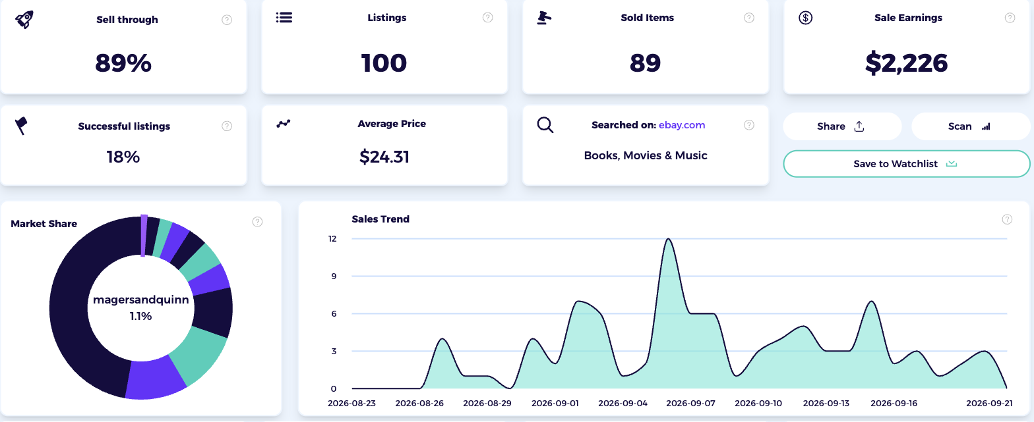
Task: Click the Scan button
Action: 971,126
